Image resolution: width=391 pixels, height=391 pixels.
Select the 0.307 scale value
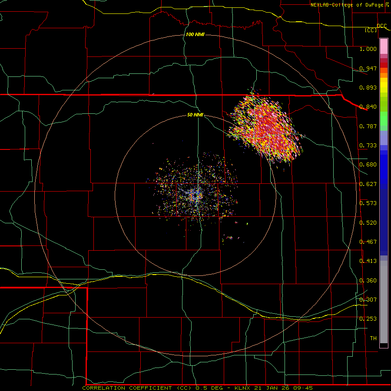368,300
